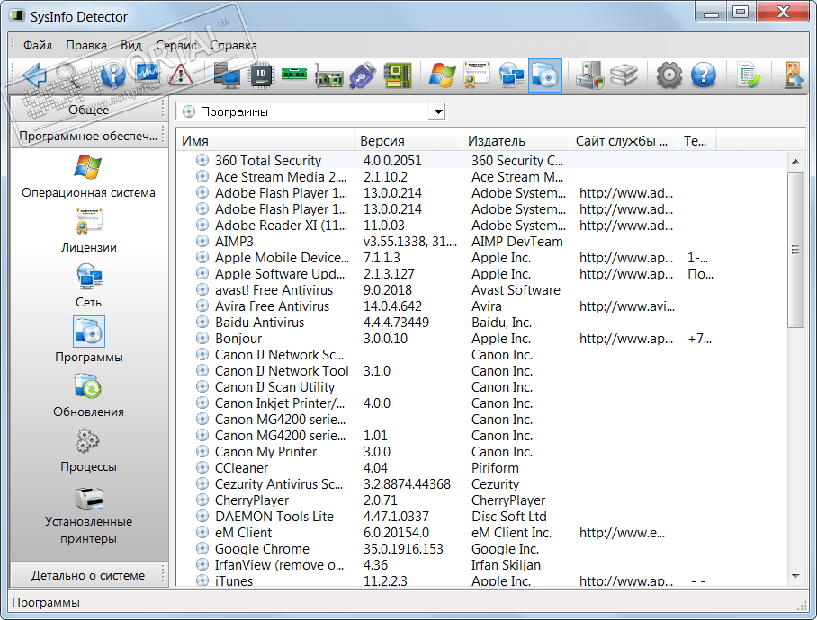Open the Файл menu
Image resolution: width=817 pixels, height=620 pixels.
pyautogui.click(x=38, y=45)
